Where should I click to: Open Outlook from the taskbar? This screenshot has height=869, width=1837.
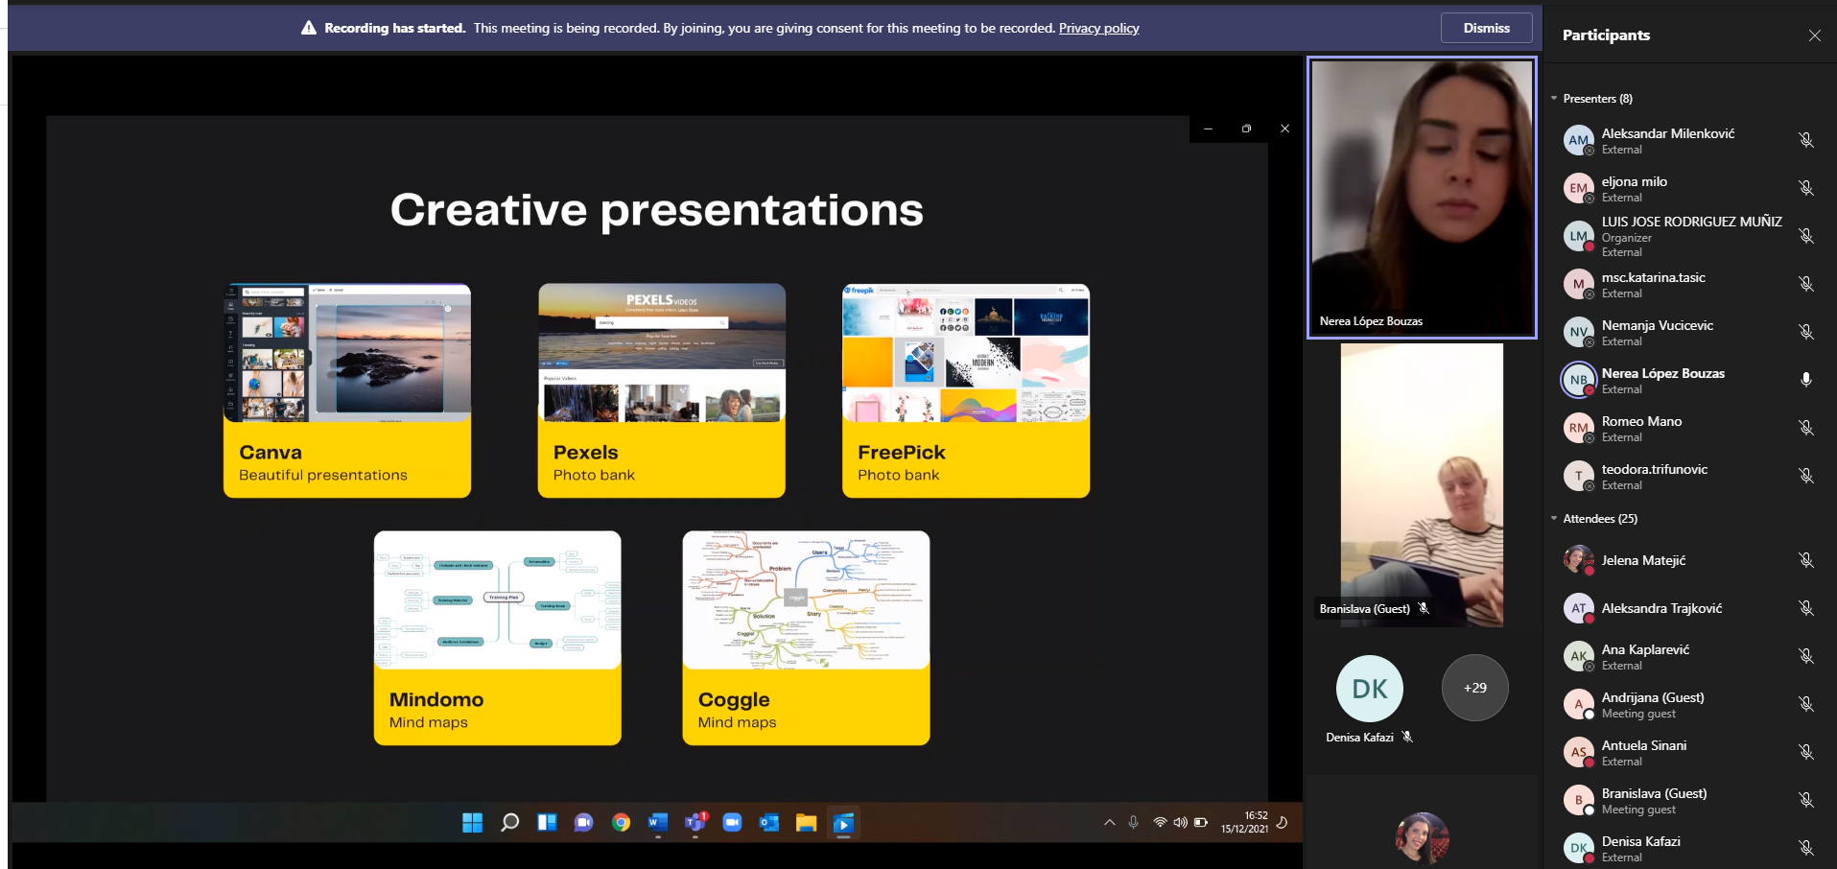pos(768,823)
